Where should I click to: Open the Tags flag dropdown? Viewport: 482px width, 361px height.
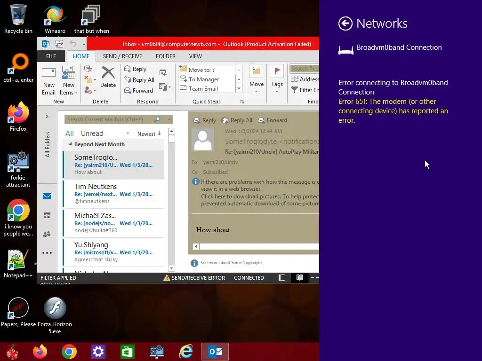[277, 79]
